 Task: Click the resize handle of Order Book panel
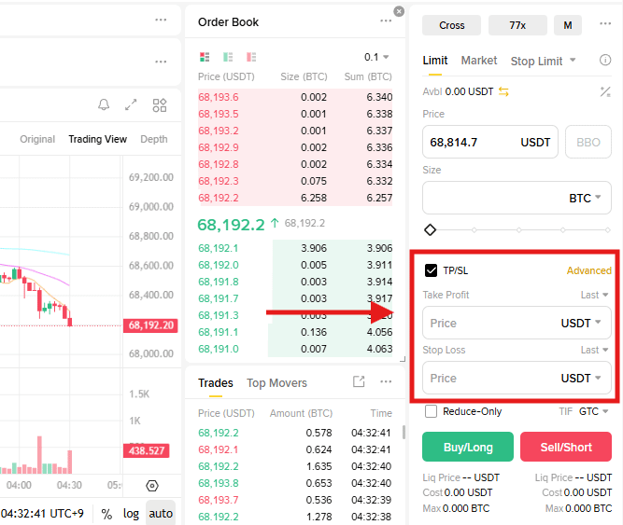[403, 359]
